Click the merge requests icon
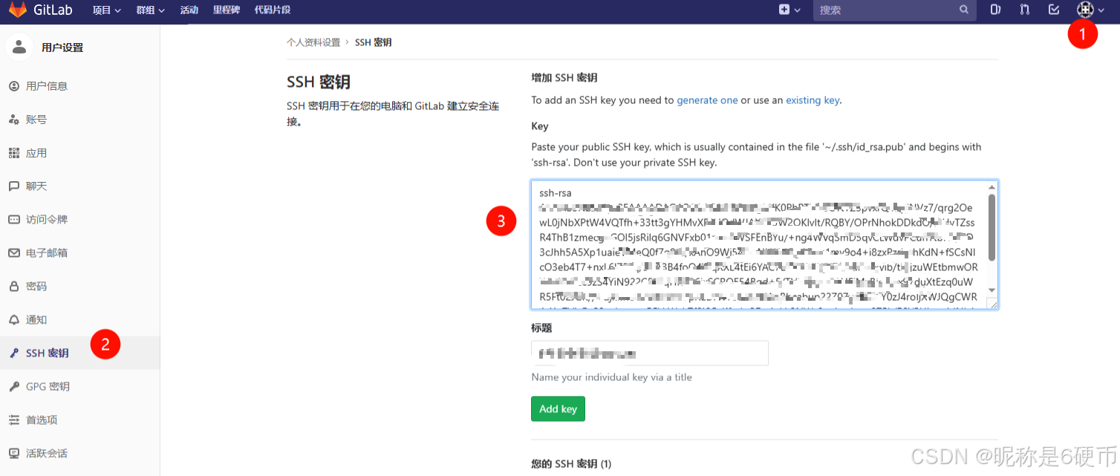 1024,10
